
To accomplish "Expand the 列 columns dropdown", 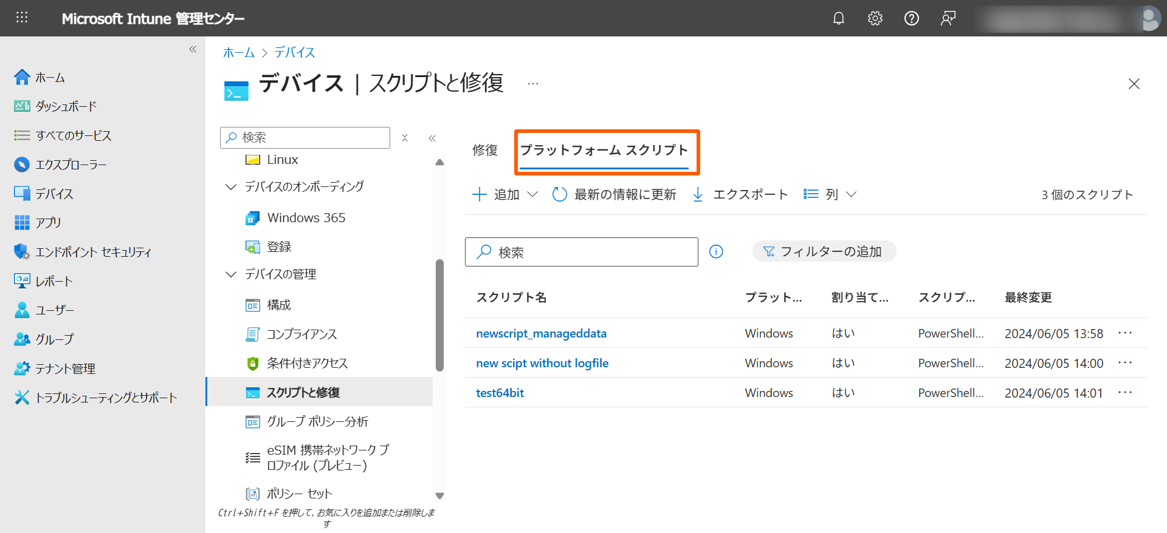I will (830, 194).
